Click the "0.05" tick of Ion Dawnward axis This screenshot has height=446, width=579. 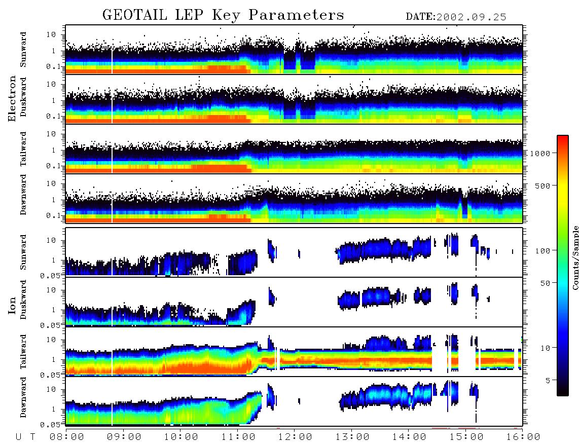tap(50, 425)
